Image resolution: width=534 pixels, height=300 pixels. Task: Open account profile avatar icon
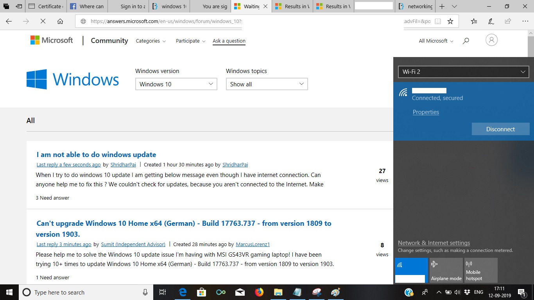491,40
